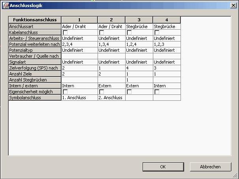This screenshot has width=239, height=179.
Task: Click Signalart Undefiniert cell of connection 1
Action: coord(79,62)
